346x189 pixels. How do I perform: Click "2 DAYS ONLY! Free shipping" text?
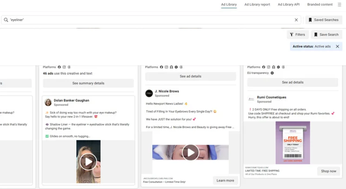click(x=279, y=110)
